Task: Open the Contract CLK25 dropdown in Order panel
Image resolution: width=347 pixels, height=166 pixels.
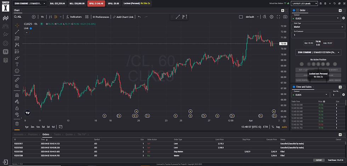Action: click(316, 18)
